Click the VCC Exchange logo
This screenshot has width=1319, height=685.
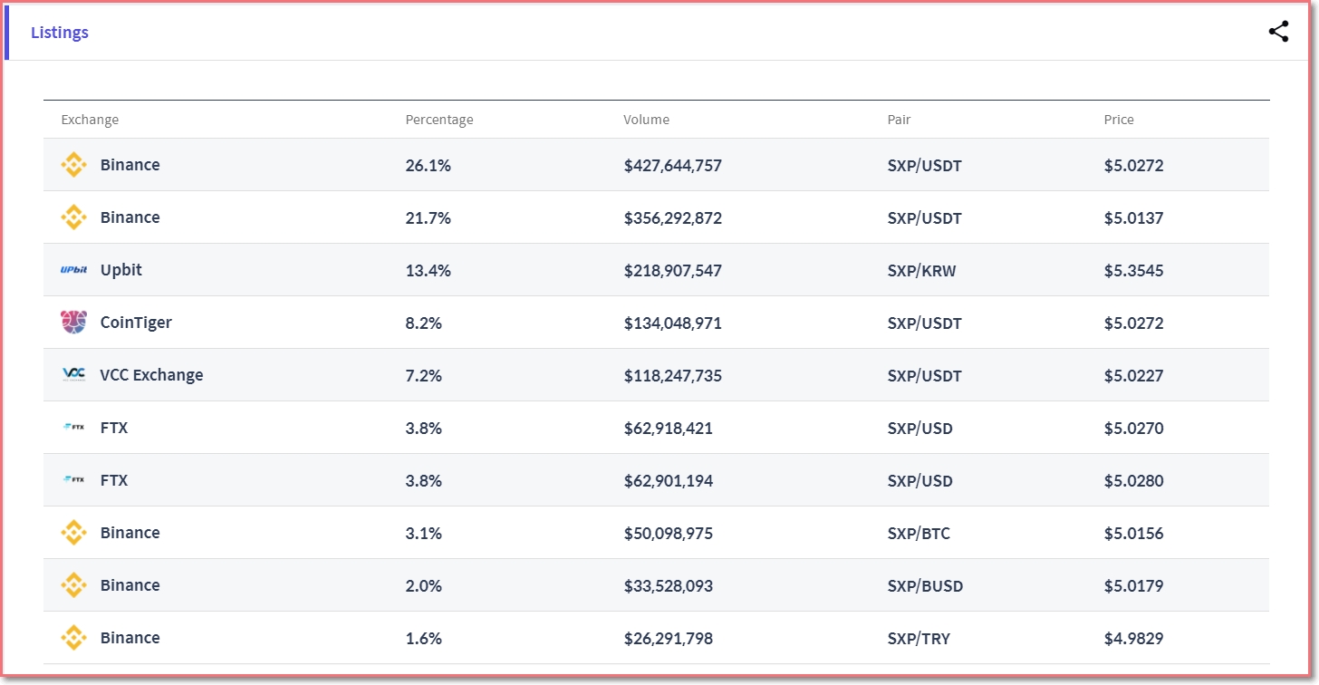pos(73,375)
